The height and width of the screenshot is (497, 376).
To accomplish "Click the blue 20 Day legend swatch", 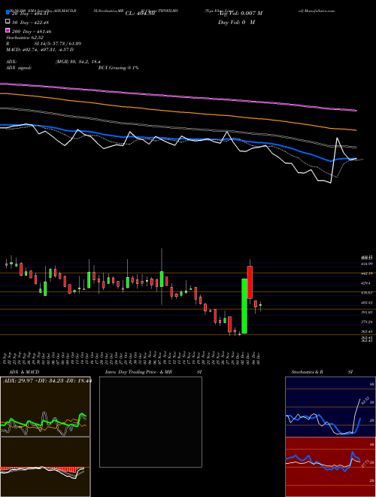I will (8, 13).
